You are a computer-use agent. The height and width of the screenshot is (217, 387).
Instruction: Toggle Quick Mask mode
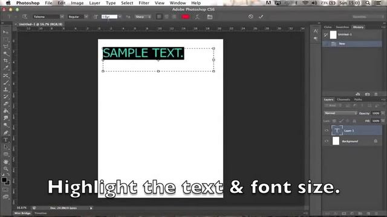click(x=5, y=190)
